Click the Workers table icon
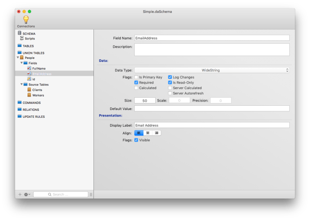 point(29,95)
